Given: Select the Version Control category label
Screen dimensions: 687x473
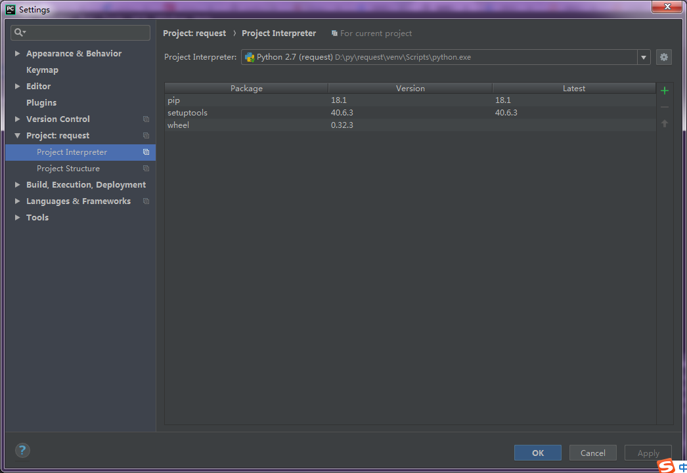Looking at the screenshot, I should point(58,119).
